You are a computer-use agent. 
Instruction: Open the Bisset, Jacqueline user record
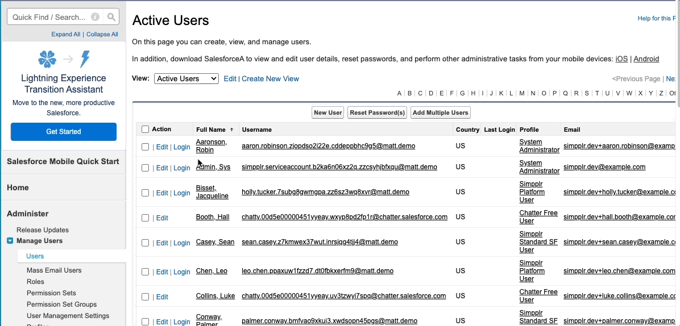pyautogui.click(x=212, y=191)
